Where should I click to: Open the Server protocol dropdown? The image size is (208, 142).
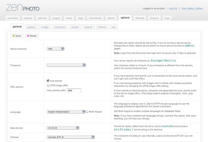coord(55,49)
